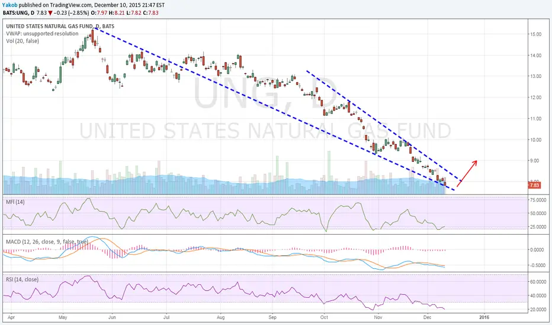This screenshot has height=325, width=552.
Task: Click the Jun label on time axis
Action: pos(112,317)
